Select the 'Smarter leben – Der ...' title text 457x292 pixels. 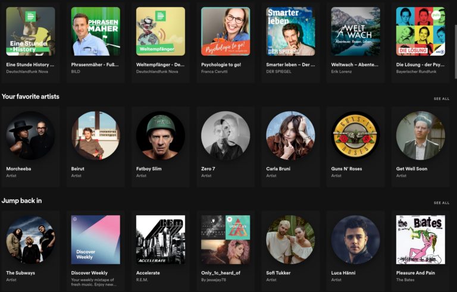tap(290, 65)
